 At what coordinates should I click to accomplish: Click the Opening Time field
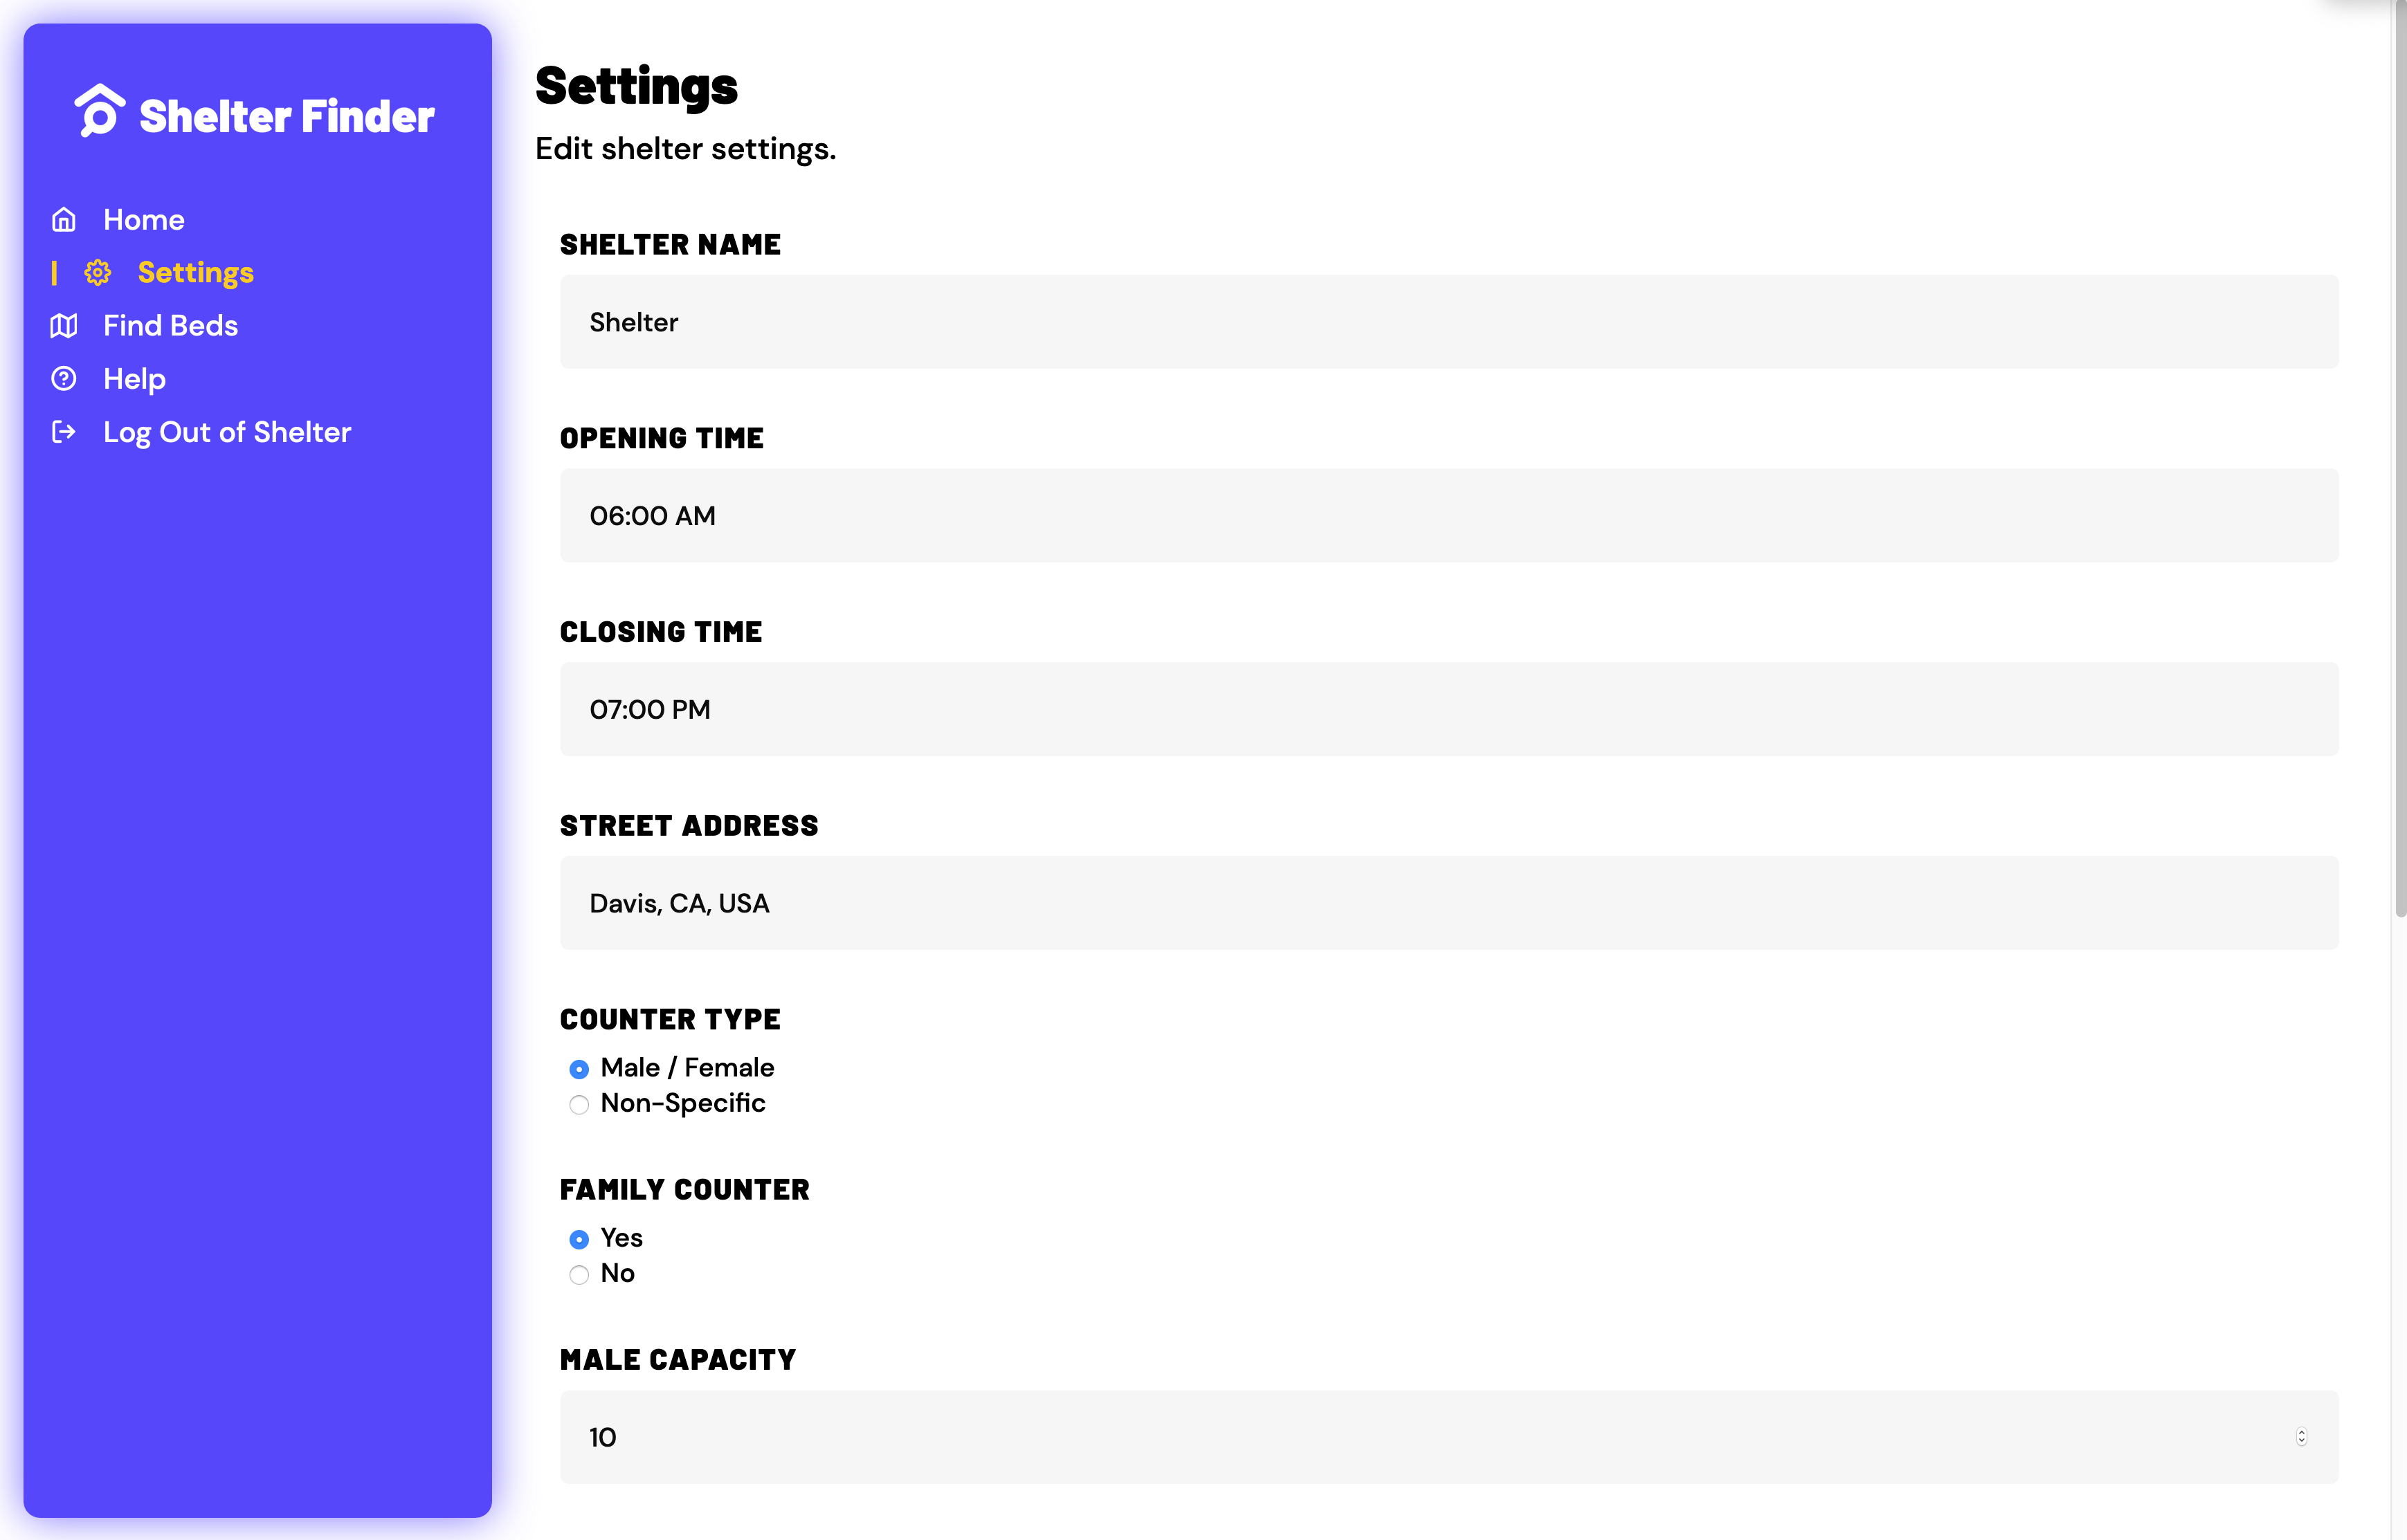[1448, 515]
